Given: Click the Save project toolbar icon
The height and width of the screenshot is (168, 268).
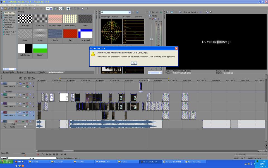Looking at the screenshot, I should 8,8.
